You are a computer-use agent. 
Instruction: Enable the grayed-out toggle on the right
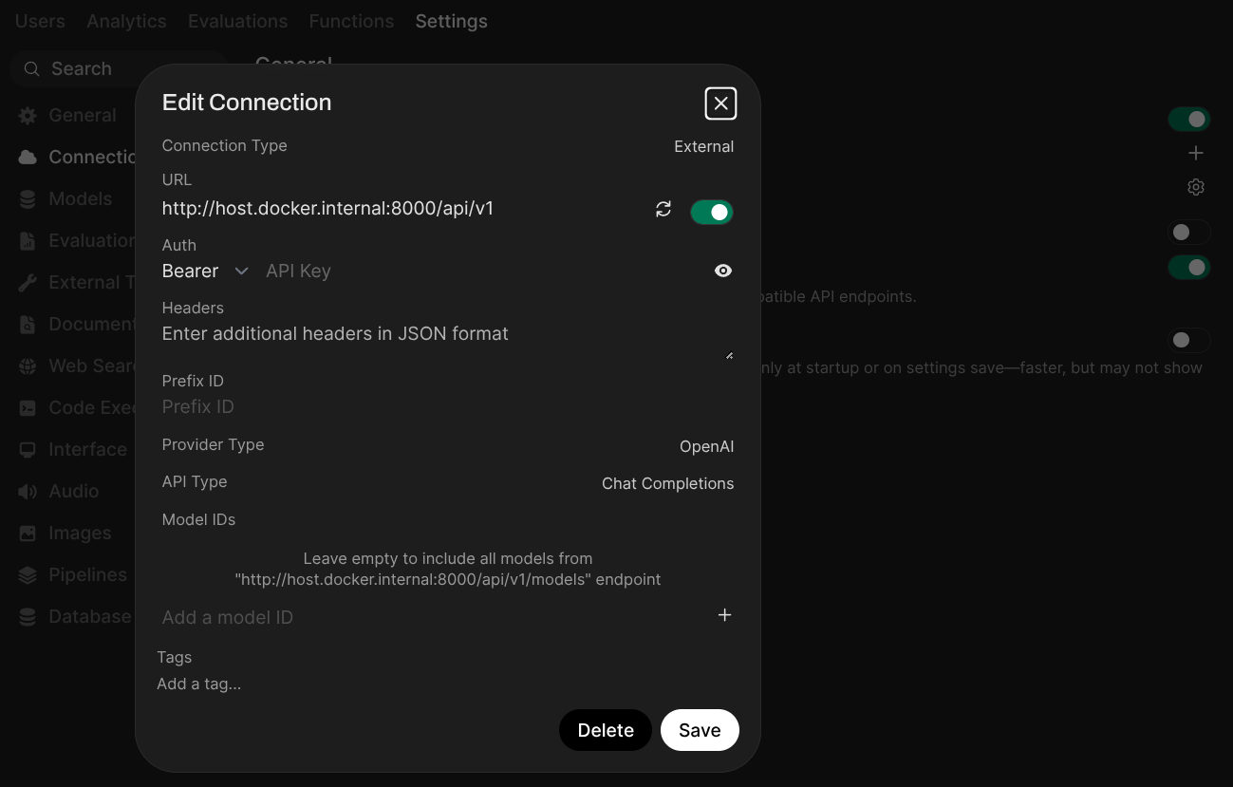[x=1188, y=232]
